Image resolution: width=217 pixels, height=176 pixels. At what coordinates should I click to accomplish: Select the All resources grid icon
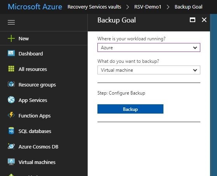[x=11, y=69]
